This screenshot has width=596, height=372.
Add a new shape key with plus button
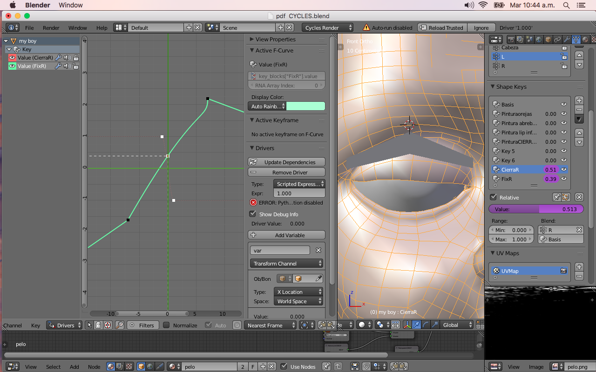tap(579, 100)
